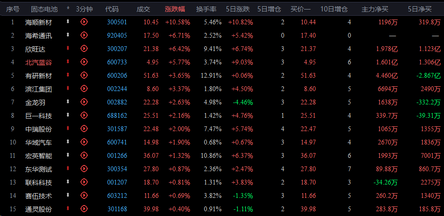Click the +10.58% change value
Screen dimensions: 444x216
(x=178, y=22)
